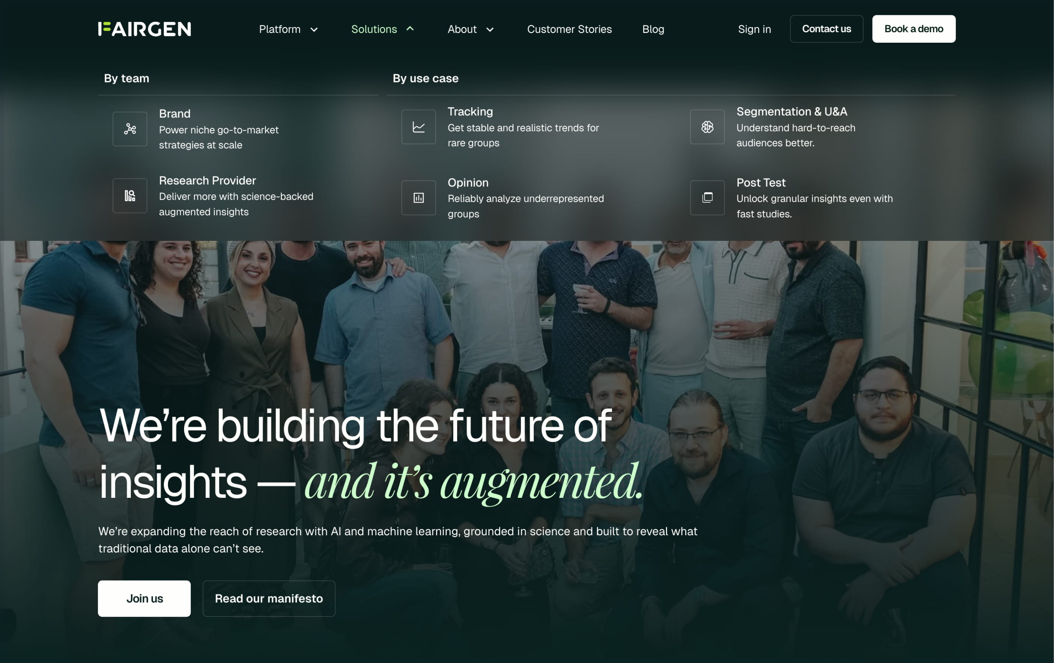
Task: Click the Research Provider chart icon
Action: pos(130,196)
